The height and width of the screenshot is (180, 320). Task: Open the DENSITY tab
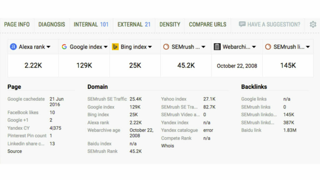(170, 24)
